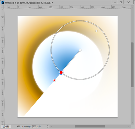Click the gradient center point handle
The width and height of the screenshot is (135, 129).
[80, 50]
